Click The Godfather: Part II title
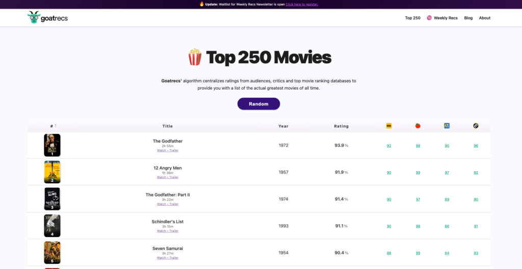This screenshot has width=522, height=269. (x=167, y=195)
